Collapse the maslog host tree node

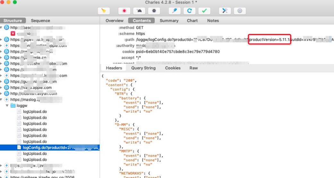[x=1, y=100]
